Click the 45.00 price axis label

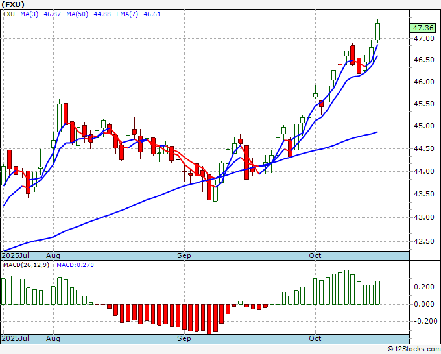pyautogui.click(x=424, y=126)
